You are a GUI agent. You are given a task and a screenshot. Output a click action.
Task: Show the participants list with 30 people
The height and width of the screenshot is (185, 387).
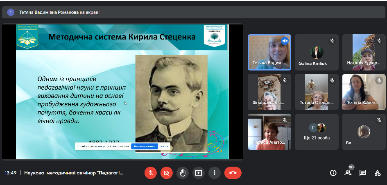(x=348, y=173)
